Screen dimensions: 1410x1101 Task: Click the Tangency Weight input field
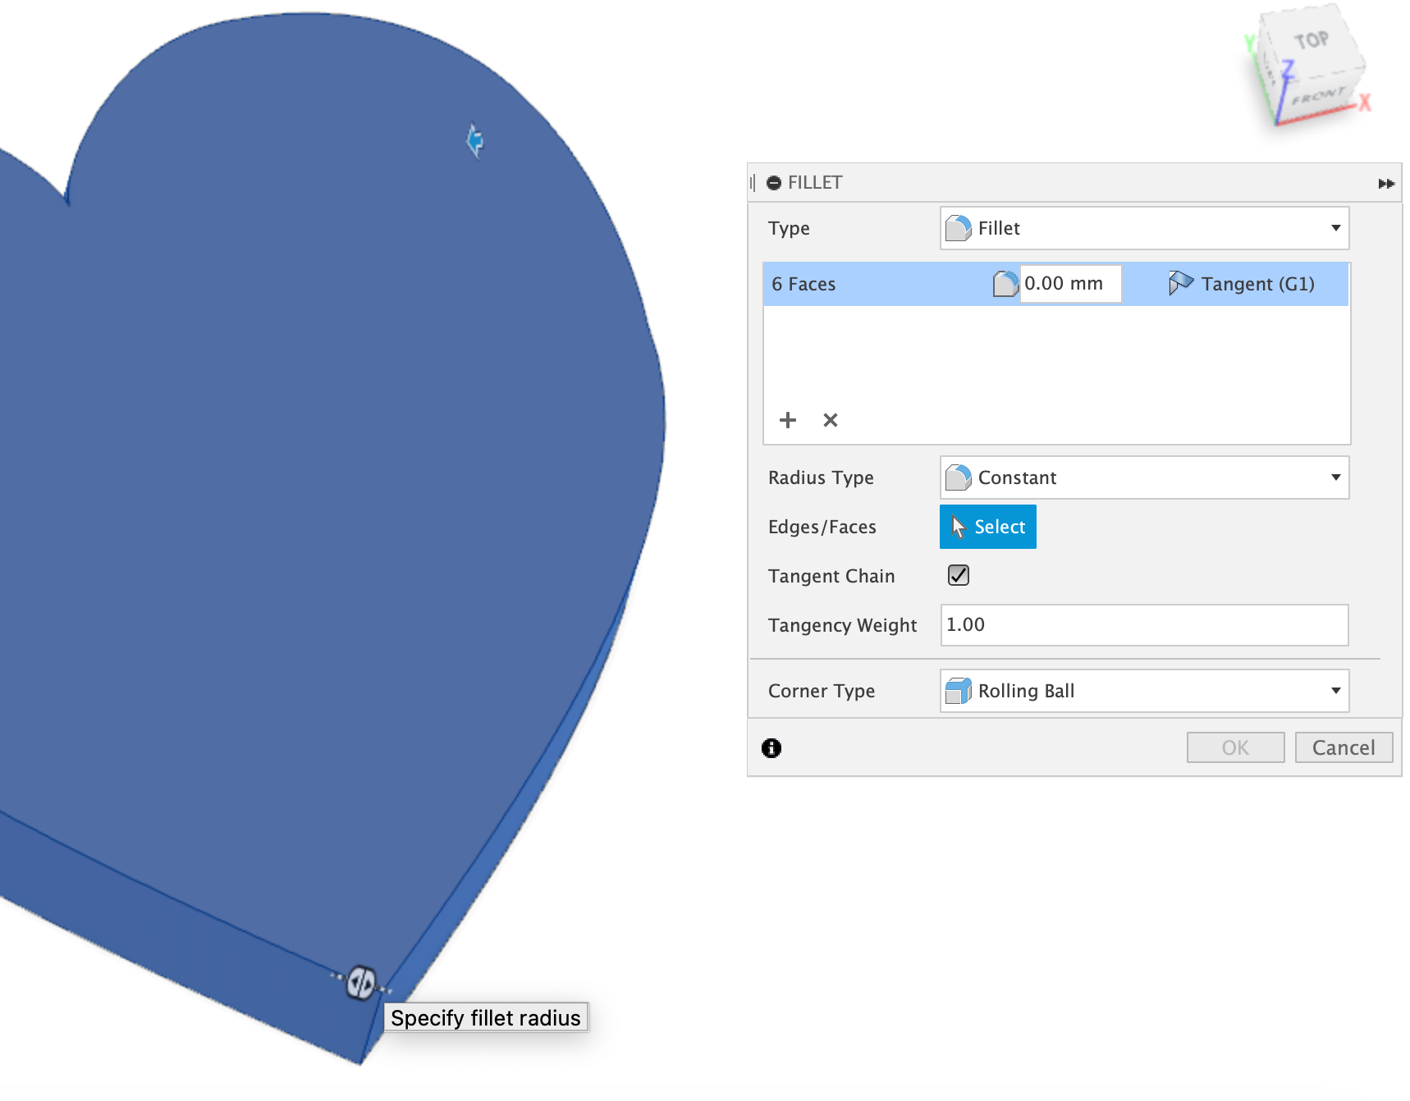coord(1144,625)
